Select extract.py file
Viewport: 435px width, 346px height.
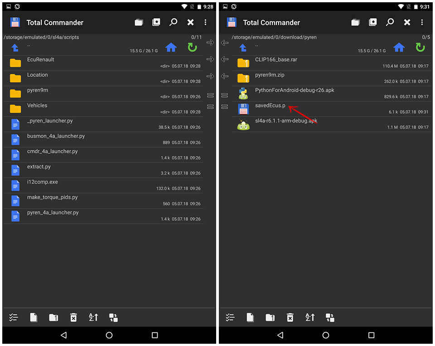(x=103, y=170)
